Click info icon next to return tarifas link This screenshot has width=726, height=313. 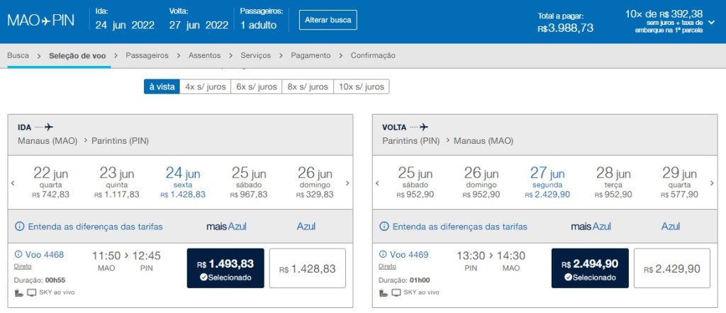click(x=384, y=227)
